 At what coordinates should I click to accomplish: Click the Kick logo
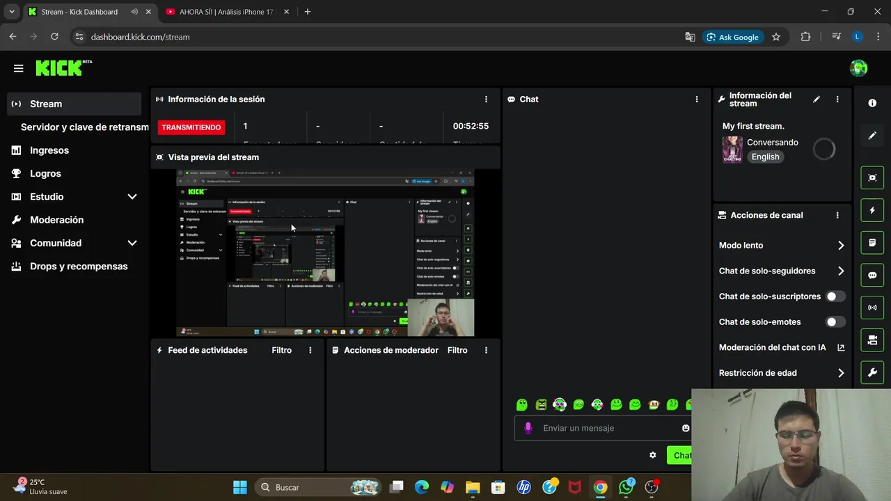coord(63,68)
